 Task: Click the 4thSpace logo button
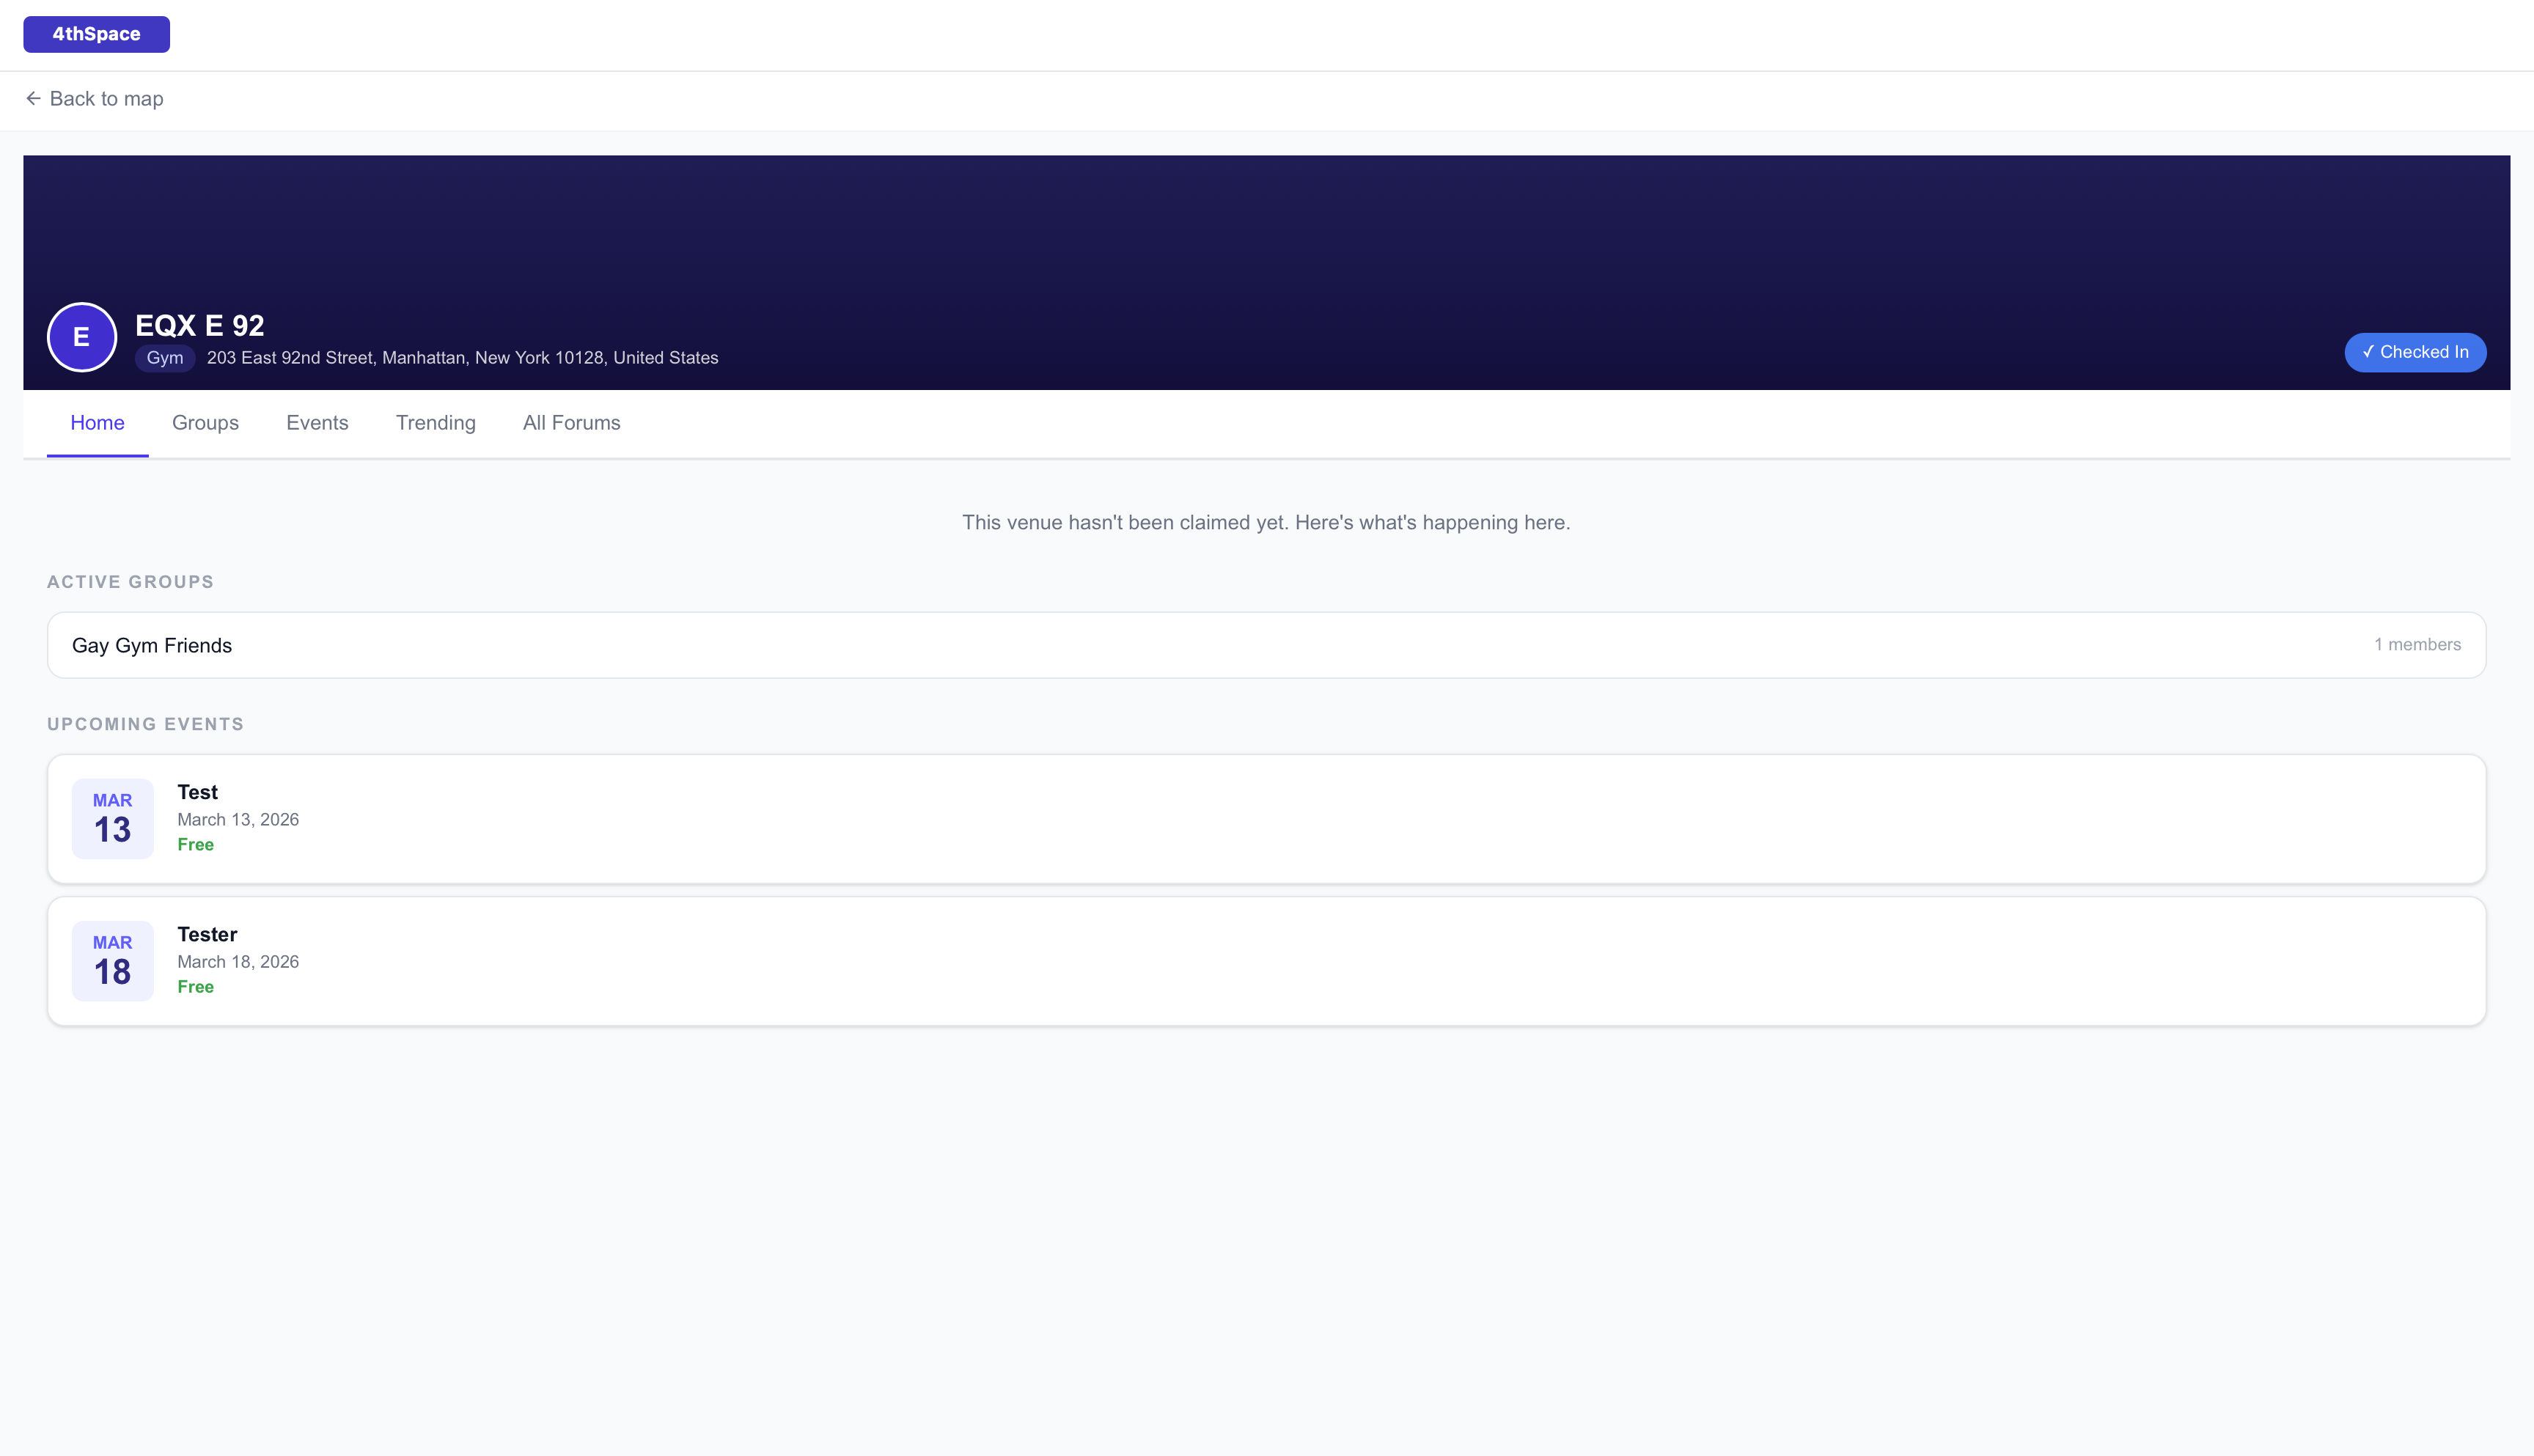(x=96, y=34)
